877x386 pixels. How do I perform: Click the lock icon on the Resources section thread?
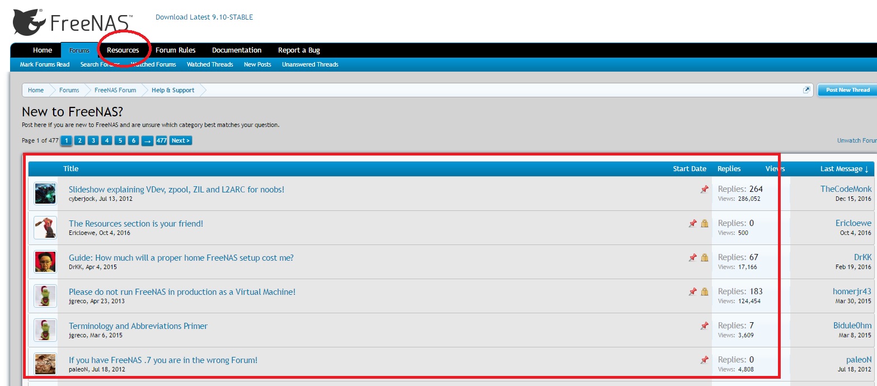(705, 224)
